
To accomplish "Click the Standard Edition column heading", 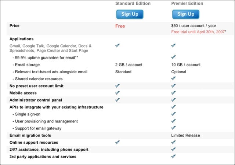I will (133, 3).
